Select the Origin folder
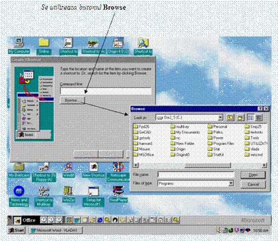 click(x=178, y=149)
